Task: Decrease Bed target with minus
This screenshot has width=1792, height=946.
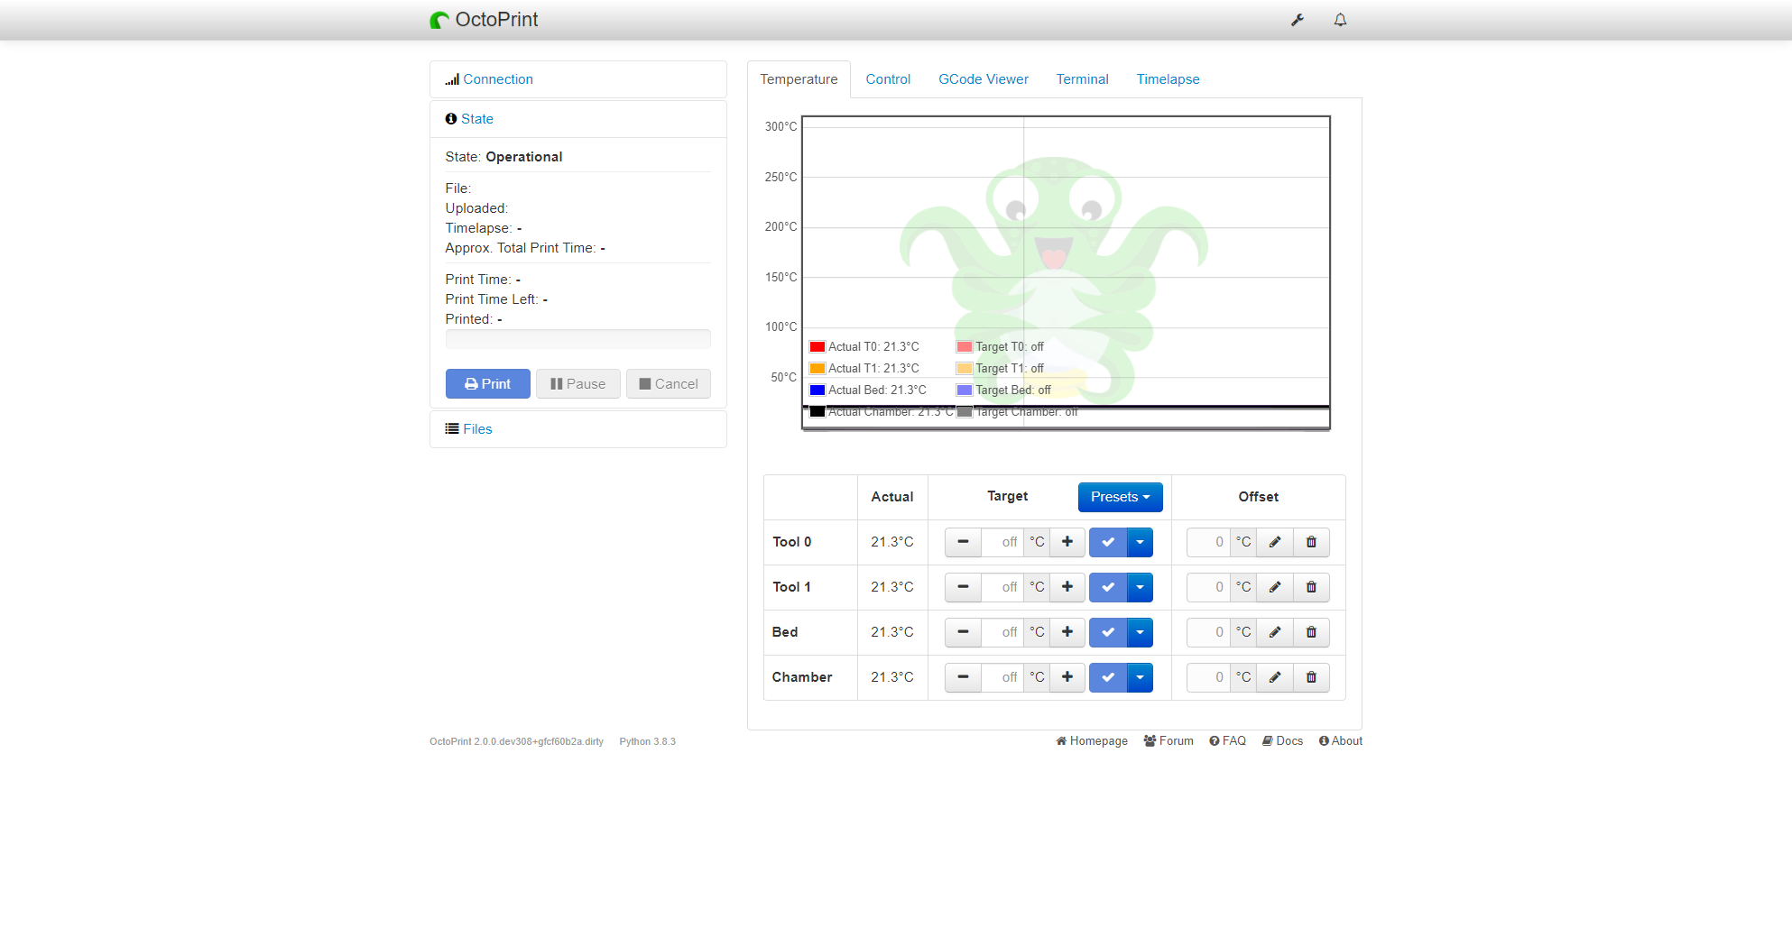Action: click(963, 632)
